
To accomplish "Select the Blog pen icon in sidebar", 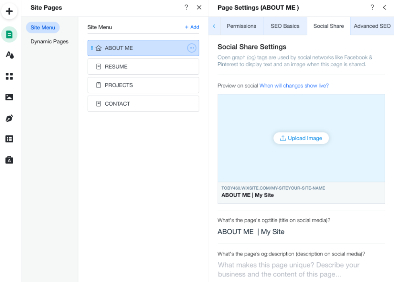I will point(9,118).
